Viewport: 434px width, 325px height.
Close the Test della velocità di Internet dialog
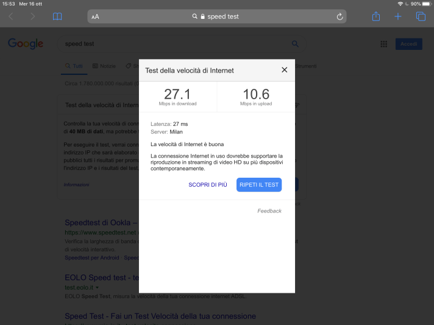284,70
